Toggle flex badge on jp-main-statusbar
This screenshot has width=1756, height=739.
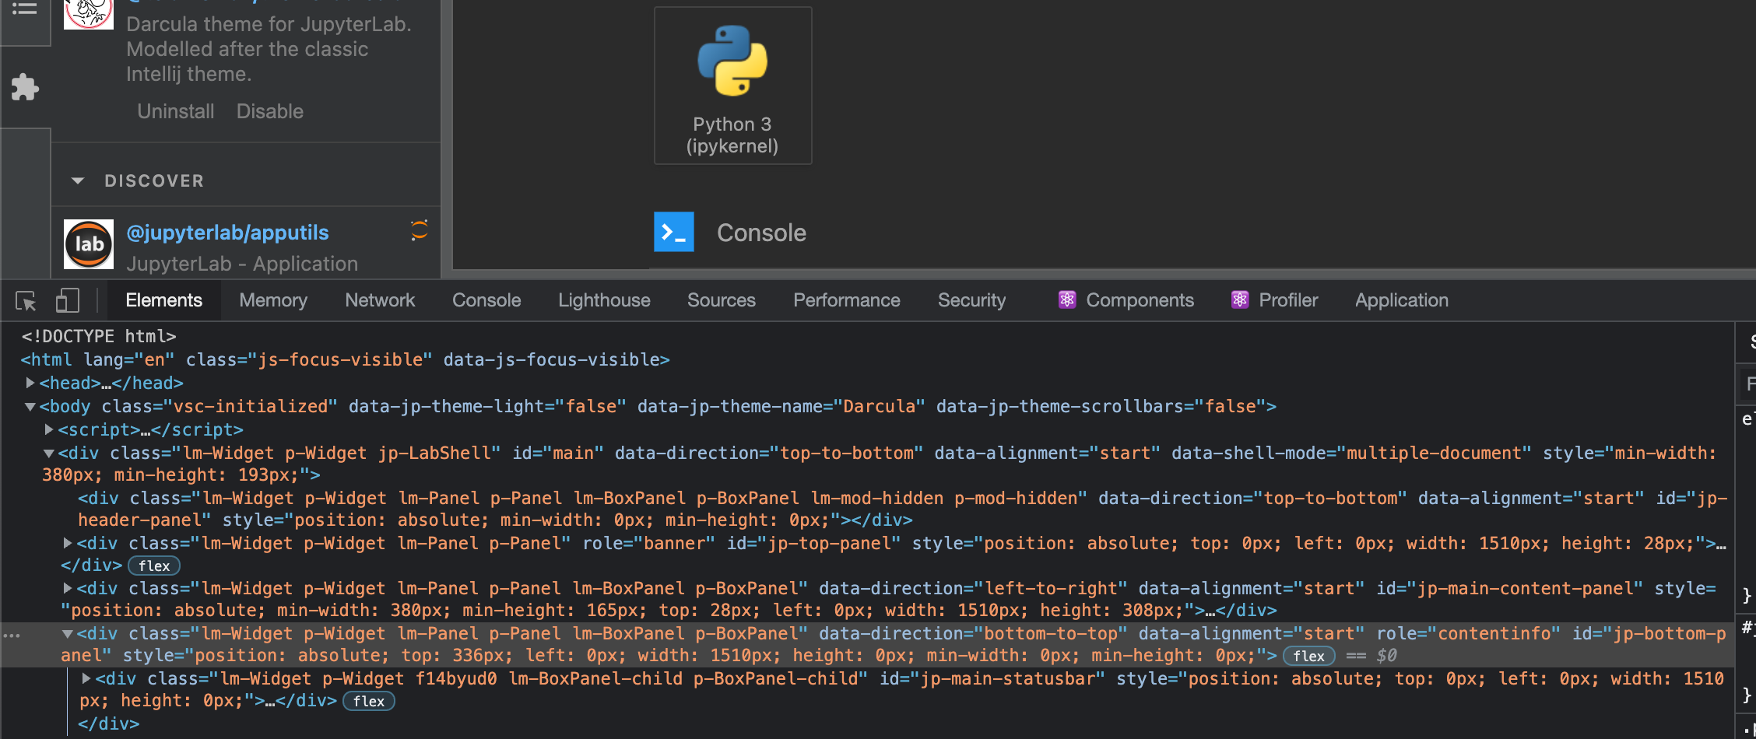(x=369, y=701)
